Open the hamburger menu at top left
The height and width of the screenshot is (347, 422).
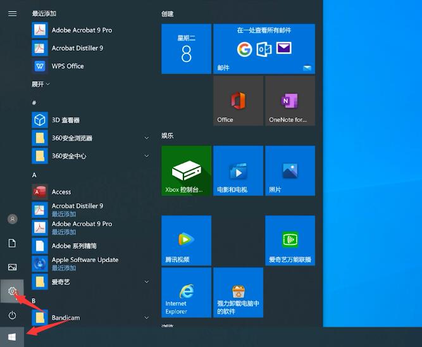pos(12,13)
